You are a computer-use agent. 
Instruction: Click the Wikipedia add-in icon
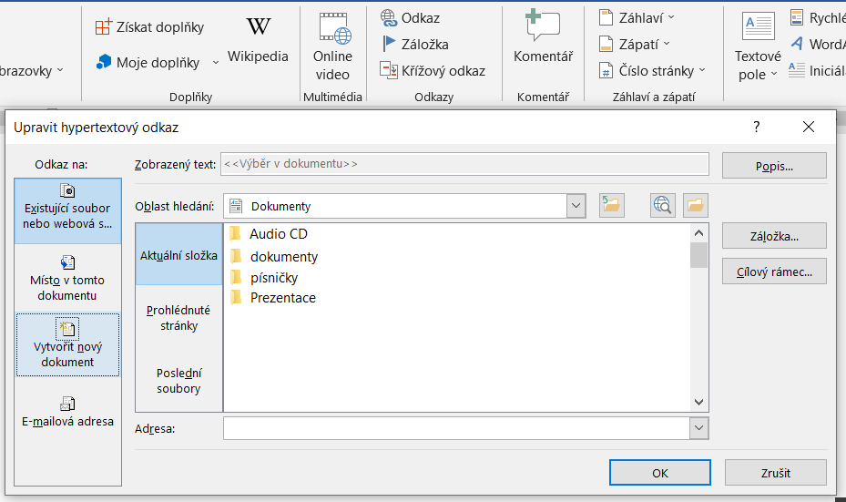(x=258, y=27)
